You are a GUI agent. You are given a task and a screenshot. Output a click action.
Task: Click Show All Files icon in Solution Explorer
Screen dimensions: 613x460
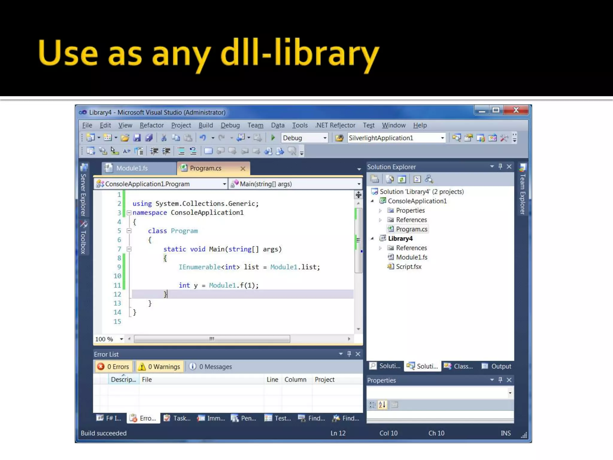coord(389,179)
